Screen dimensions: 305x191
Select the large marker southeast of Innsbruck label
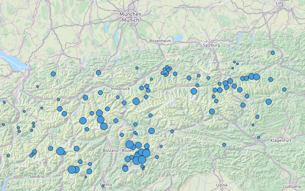(x=136, y=101)
